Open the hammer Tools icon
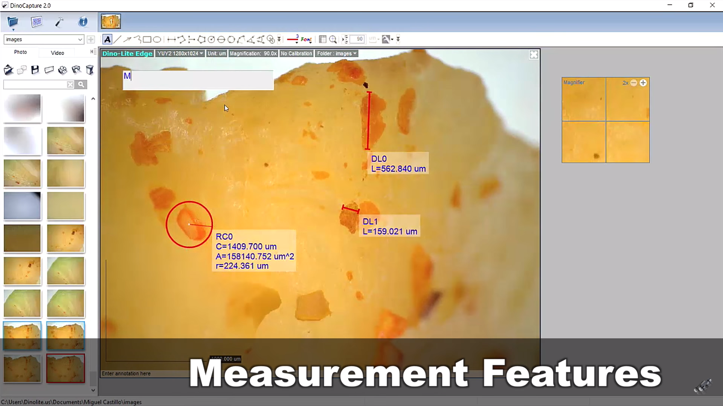Viewport: 723px width, 406px height. pos(59,22)
